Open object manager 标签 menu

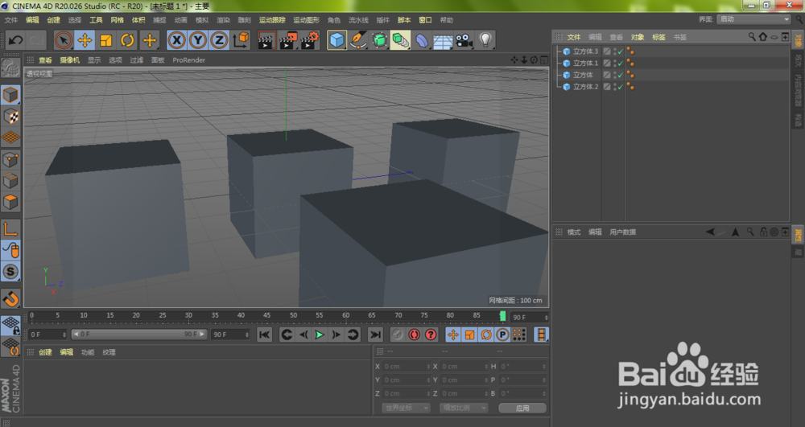658,37
